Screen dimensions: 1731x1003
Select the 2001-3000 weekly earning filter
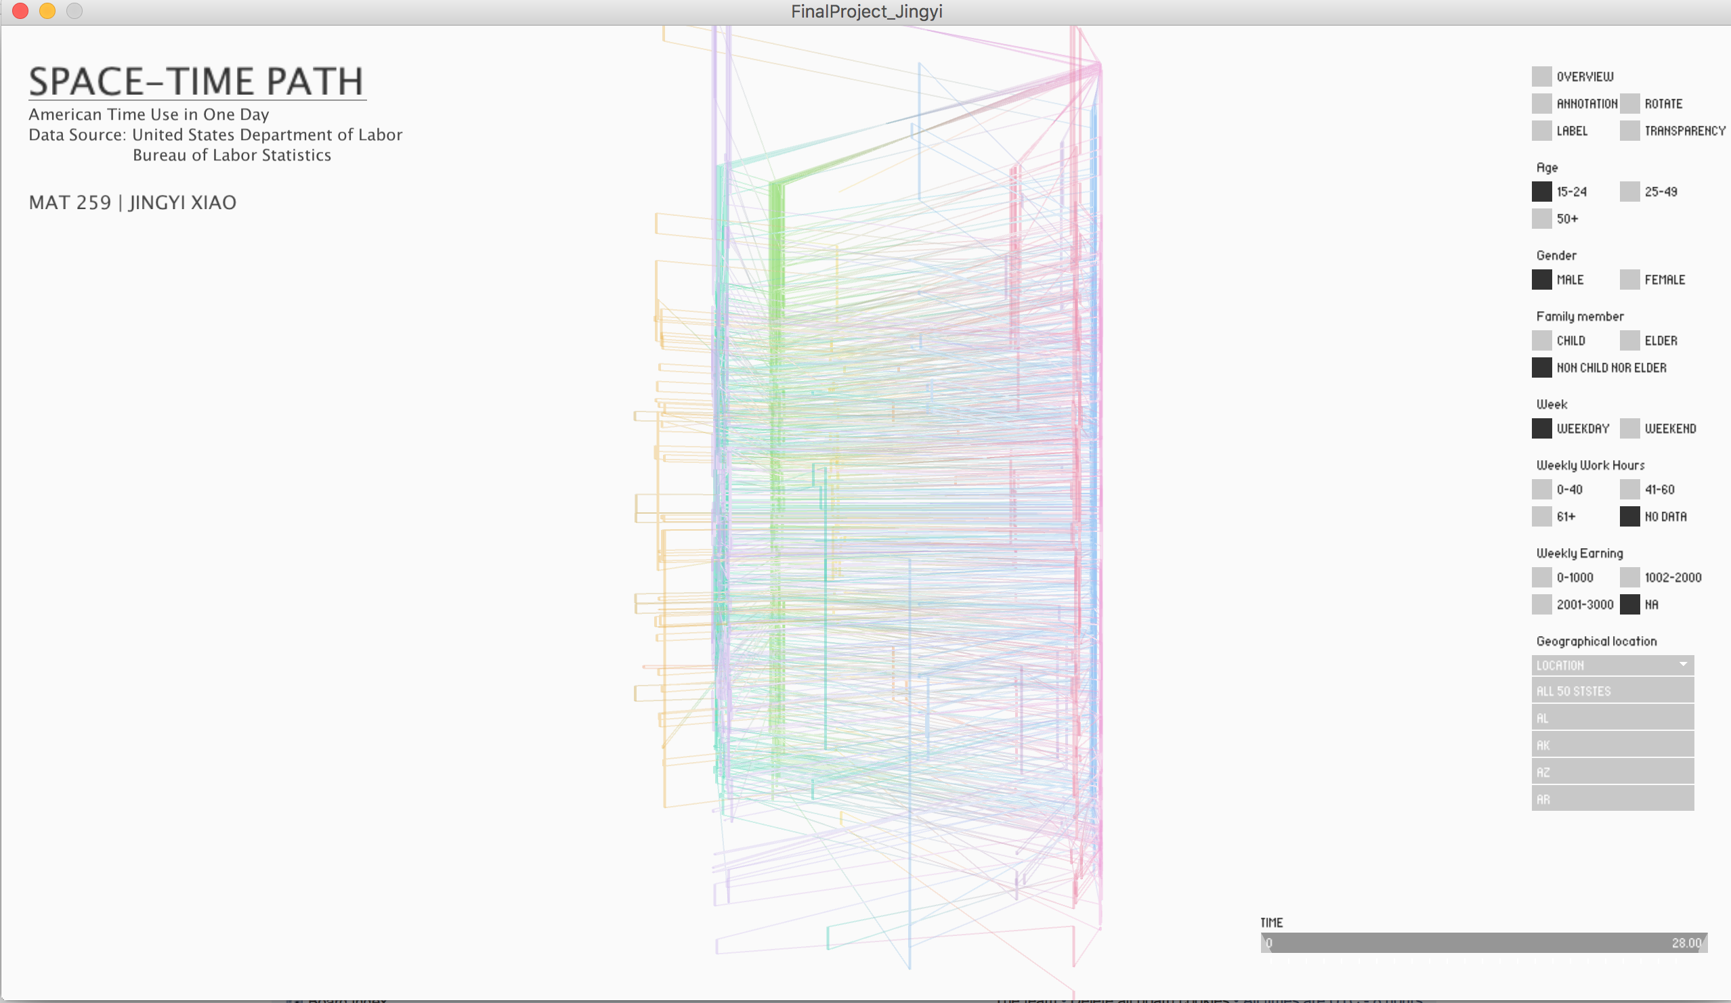coord(1541,604)
